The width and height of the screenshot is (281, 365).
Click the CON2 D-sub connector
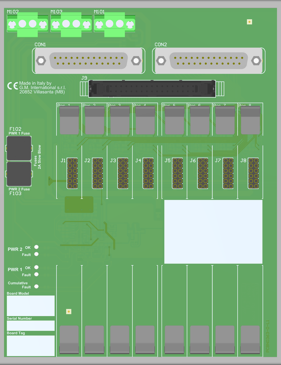tap(208, 61)
